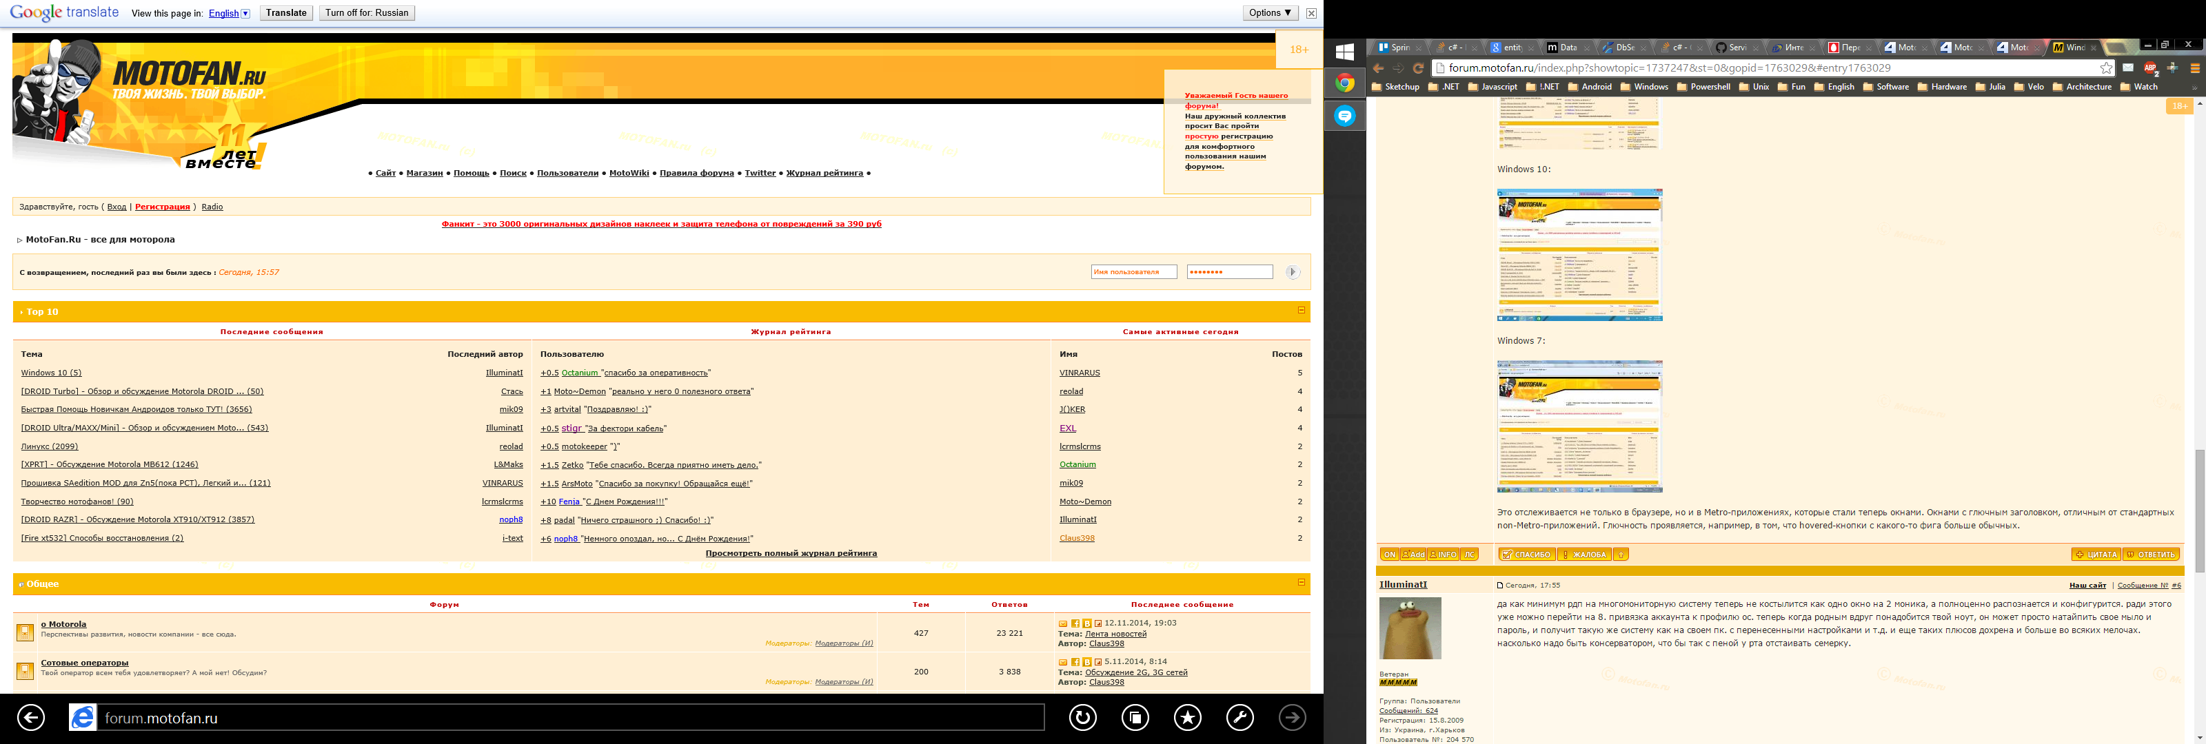2206x744 pixels.
Task: Open IlluminatI profile link in Chrome
Action: coord(1403,585)
